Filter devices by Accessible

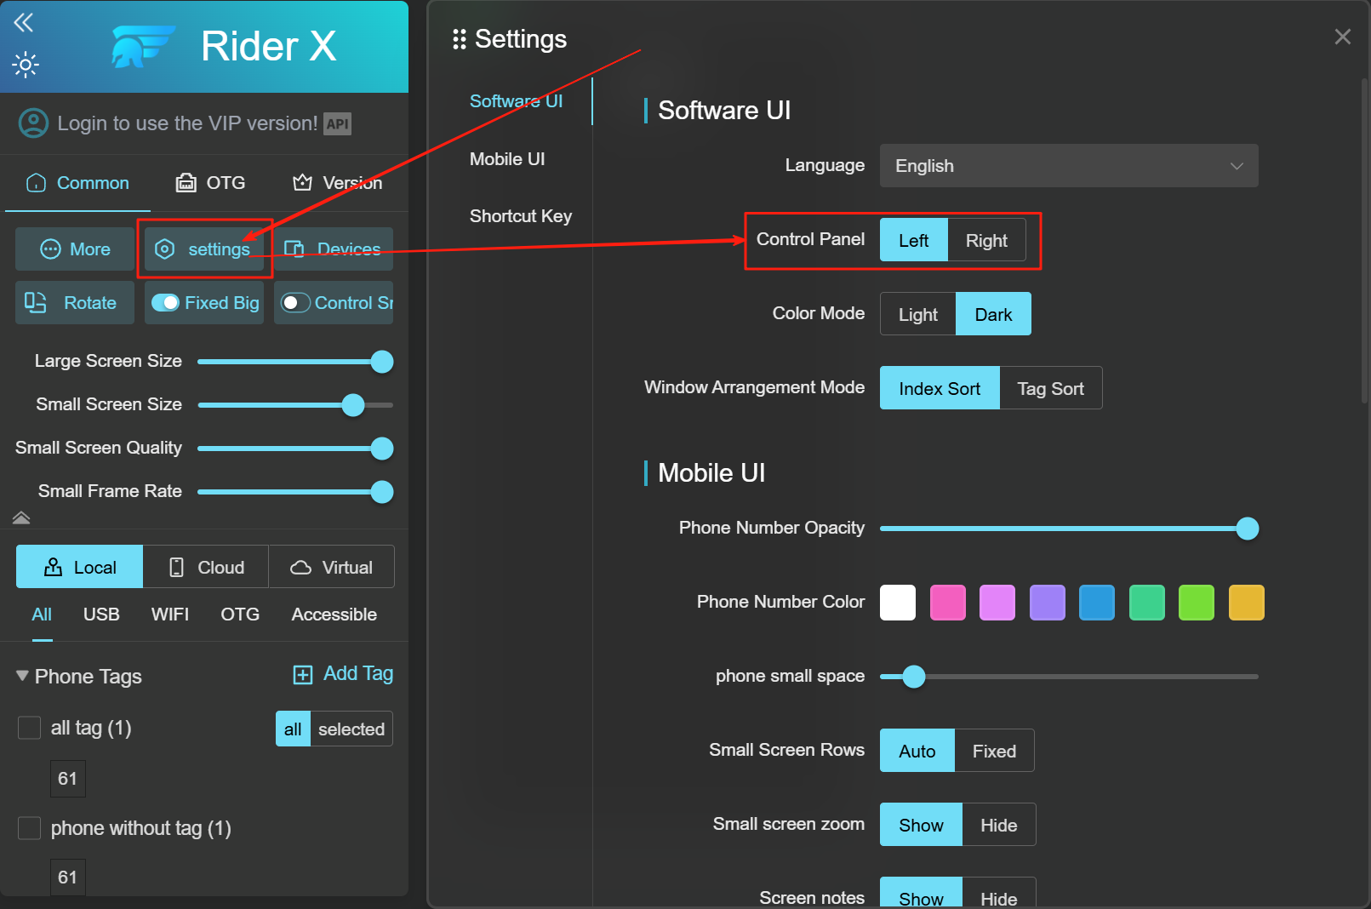334,615
